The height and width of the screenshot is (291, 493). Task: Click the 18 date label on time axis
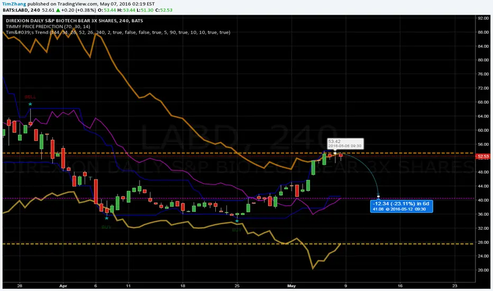(182, 286)
